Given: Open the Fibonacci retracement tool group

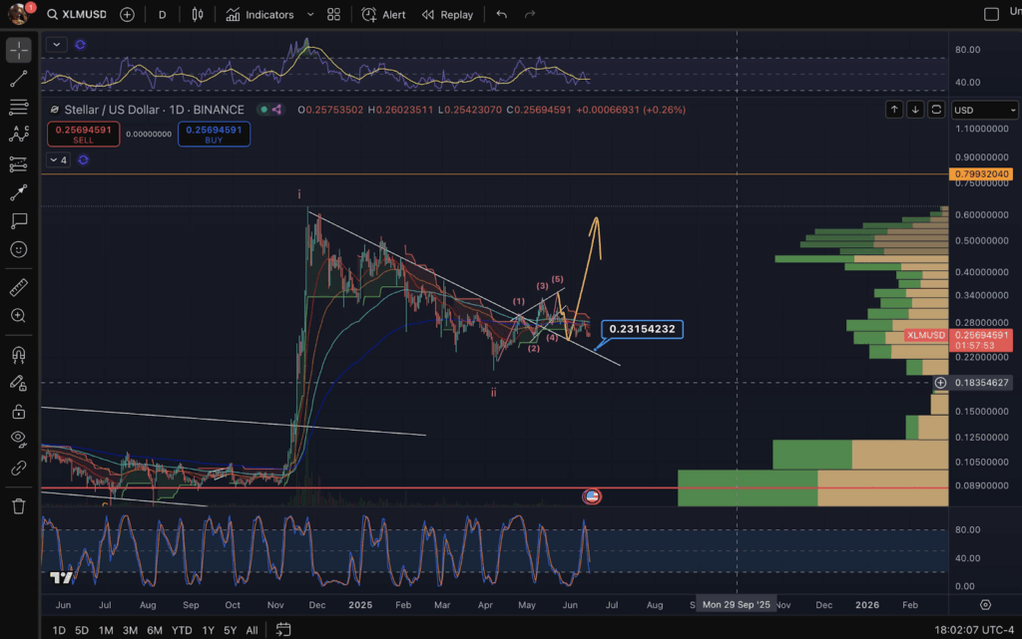Looking at the screenshot, I should pyautogui.click(x=19, y=108).
